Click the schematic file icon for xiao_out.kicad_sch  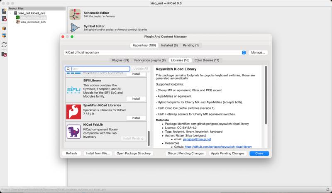pyautogui.click(x=18, y=22)
